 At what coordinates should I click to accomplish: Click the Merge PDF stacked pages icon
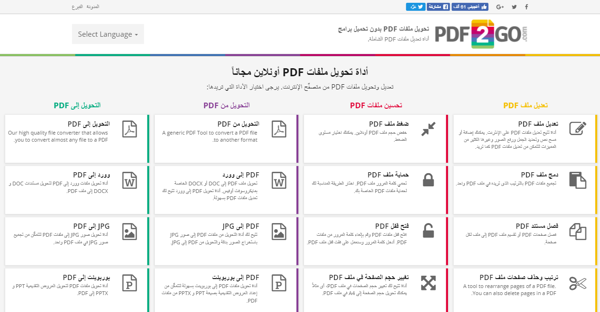[577, 180]
